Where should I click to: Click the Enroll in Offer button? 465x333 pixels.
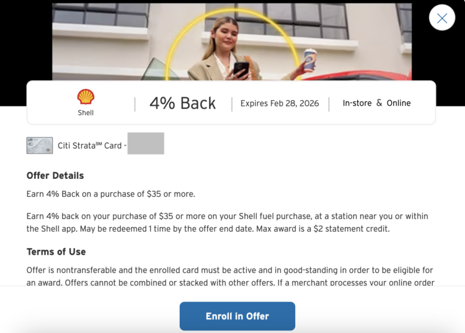pyautogui.click(x=237, y=316)
